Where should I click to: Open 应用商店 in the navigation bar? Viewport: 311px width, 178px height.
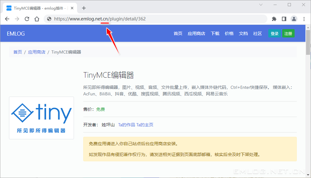(197, 33)
